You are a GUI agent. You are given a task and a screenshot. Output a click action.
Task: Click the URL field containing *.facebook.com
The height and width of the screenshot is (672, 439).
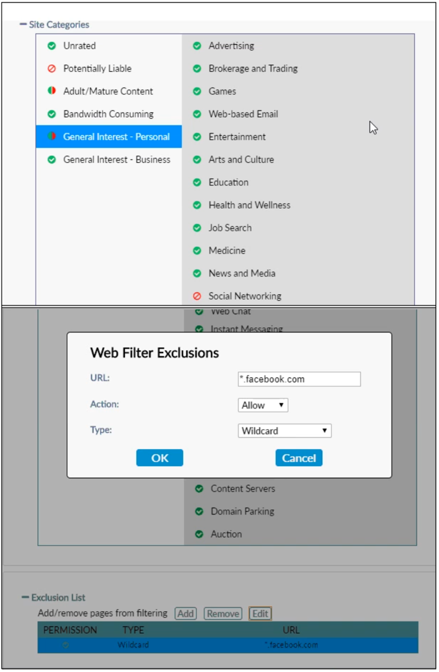[x=299, y=379]
